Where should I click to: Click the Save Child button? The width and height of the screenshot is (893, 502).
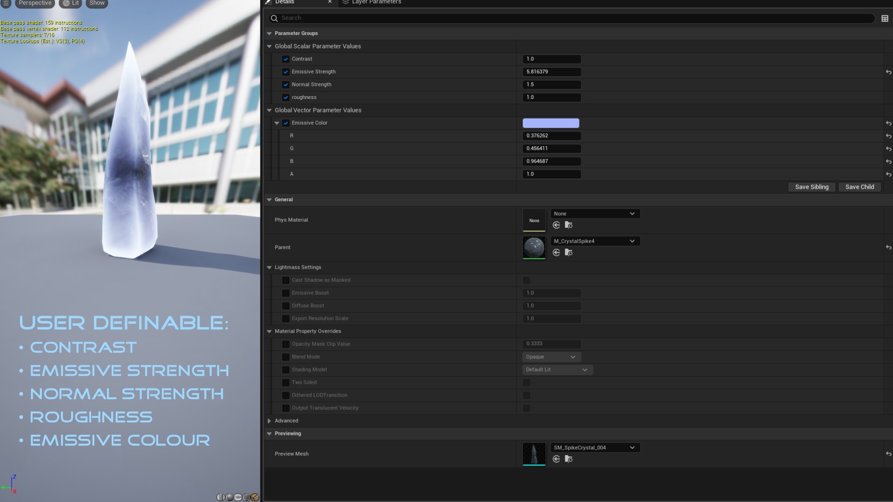[859, 187]
